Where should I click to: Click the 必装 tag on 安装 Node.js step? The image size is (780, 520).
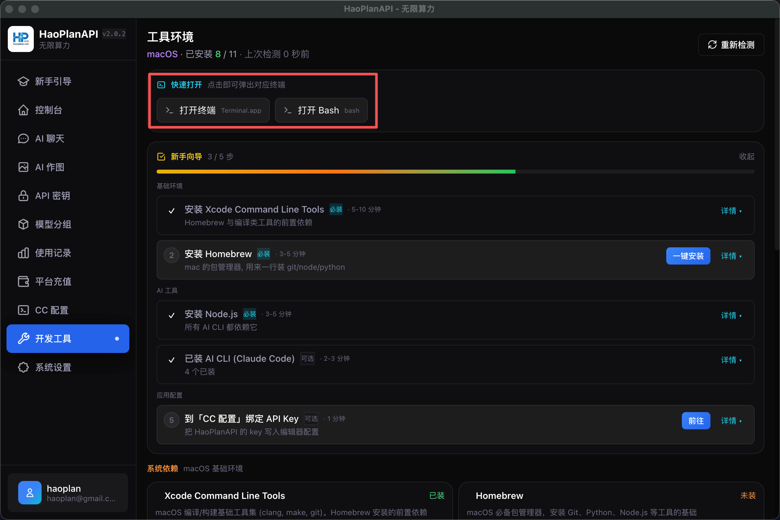tap(250, 314)
